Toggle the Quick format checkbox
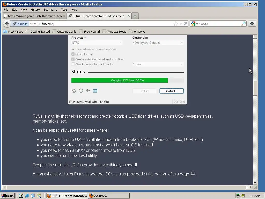 tap(73, 54)
